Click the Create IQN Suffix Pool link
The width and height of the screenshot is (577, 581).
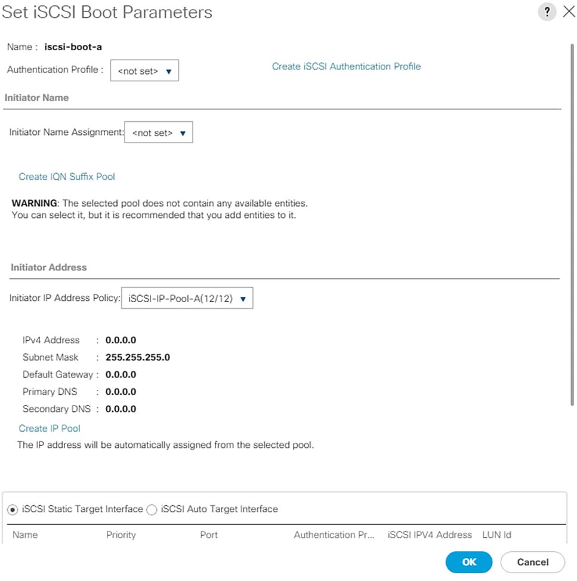[x=67, y=177]
